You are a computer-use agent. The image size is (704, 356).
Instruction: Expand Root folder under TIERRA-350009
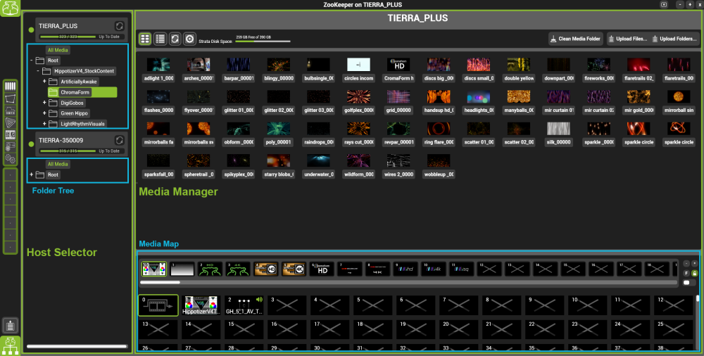click(x=32, y=174)
